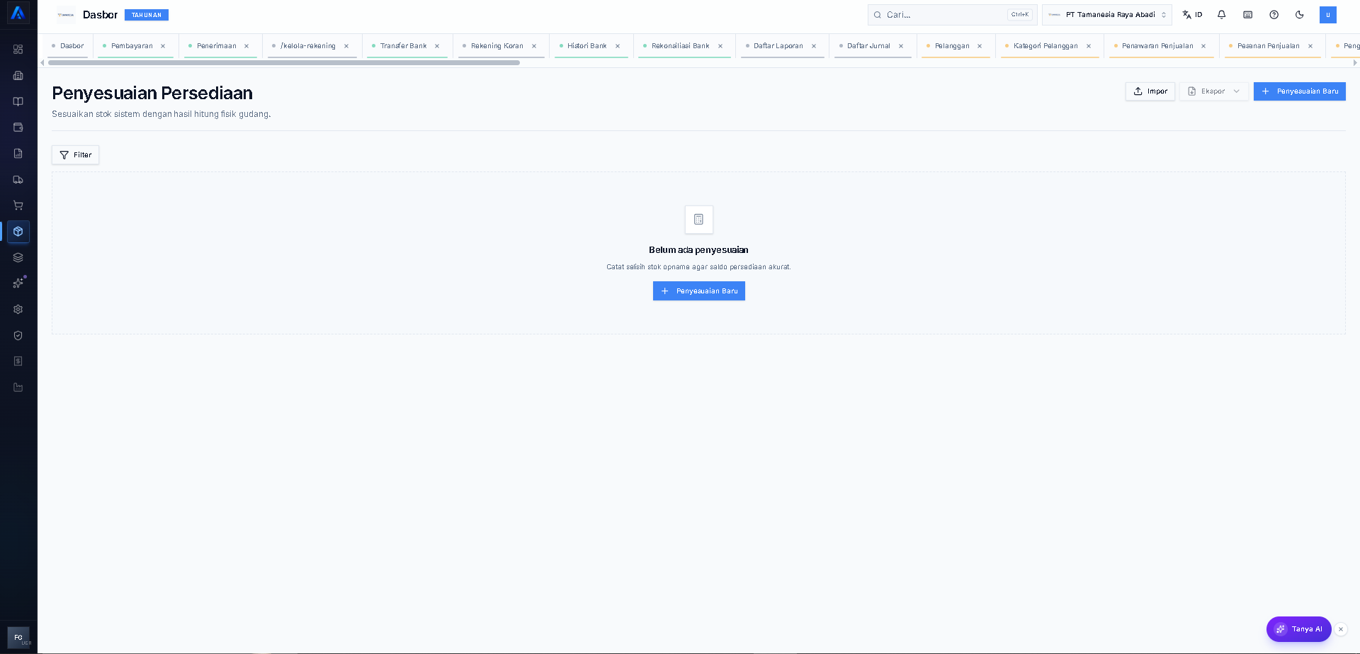
Task: Open the AI sparkles icon in sidebar
Action: (18, 283)
